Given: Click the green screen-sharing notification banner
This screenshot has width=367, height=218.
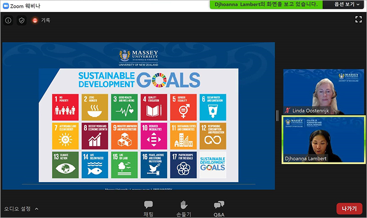Looking at the screenshot, I should point(266,5).
